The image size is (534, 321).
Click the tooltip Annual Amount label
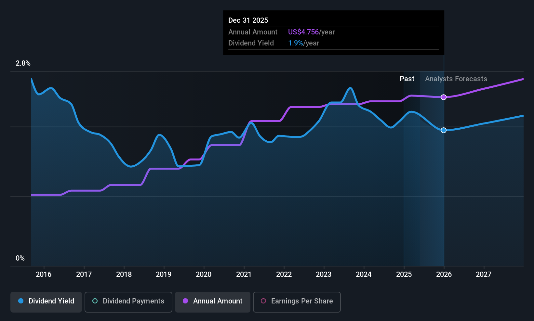[253, 32]
